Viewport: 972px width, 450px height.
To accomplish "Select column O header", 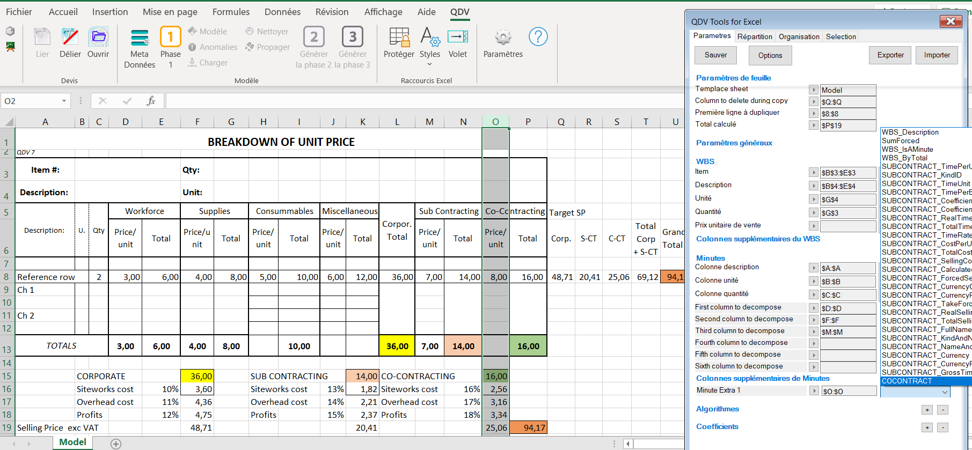I will tap(495, 122).
